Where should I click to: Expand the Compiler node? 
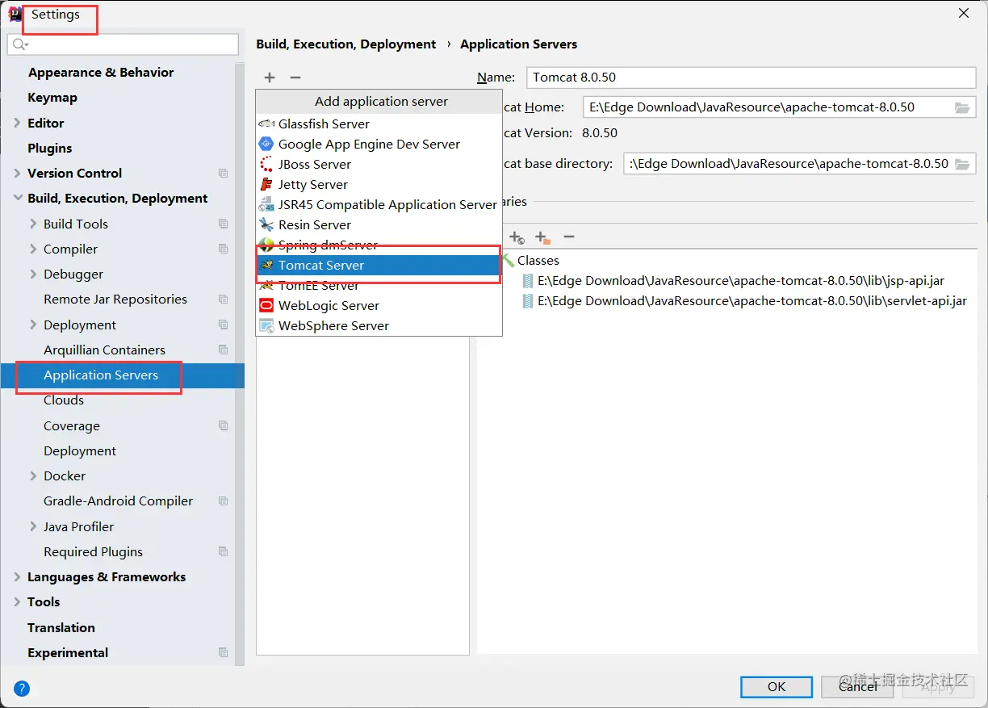[33, 249]
